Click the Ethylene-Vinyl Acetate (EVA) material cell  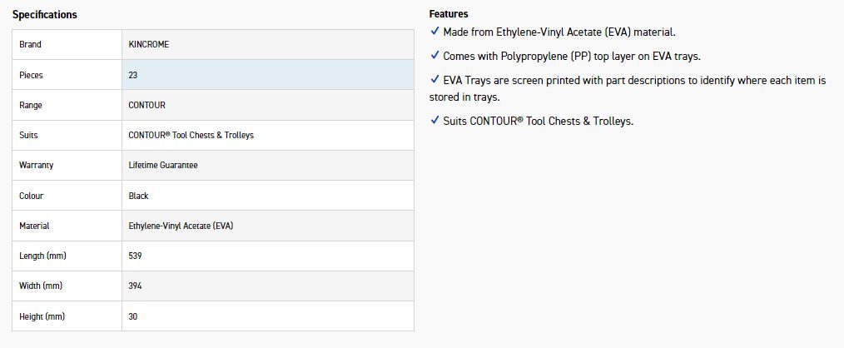pos(267,226)
